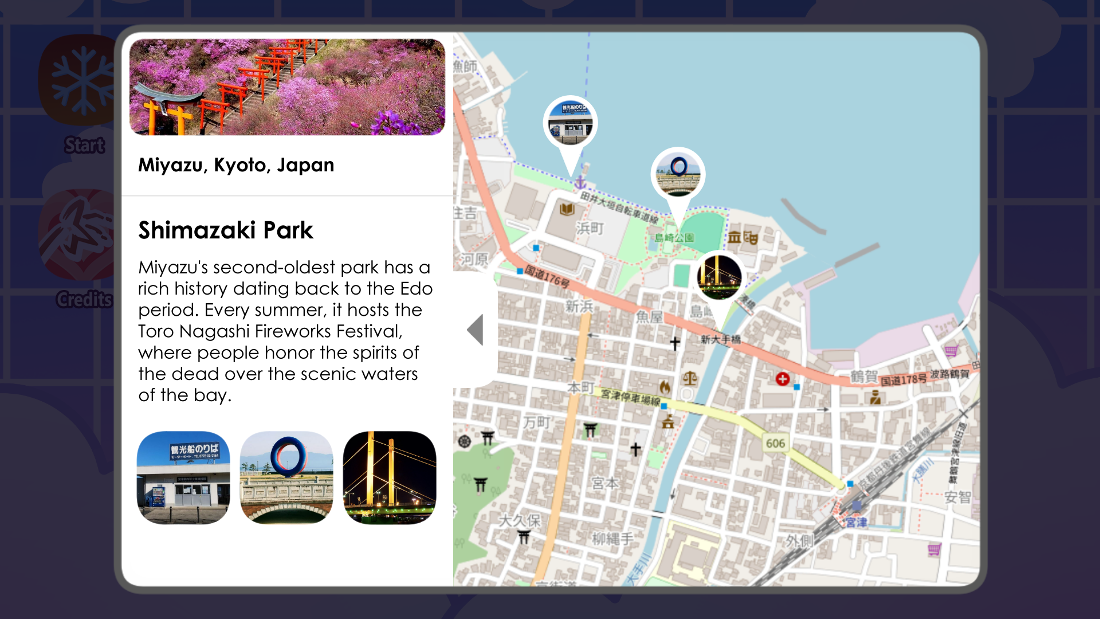Click the Miyazu train station marker
This screenshot has height=619, width=1100.
[x=855, y=506]
